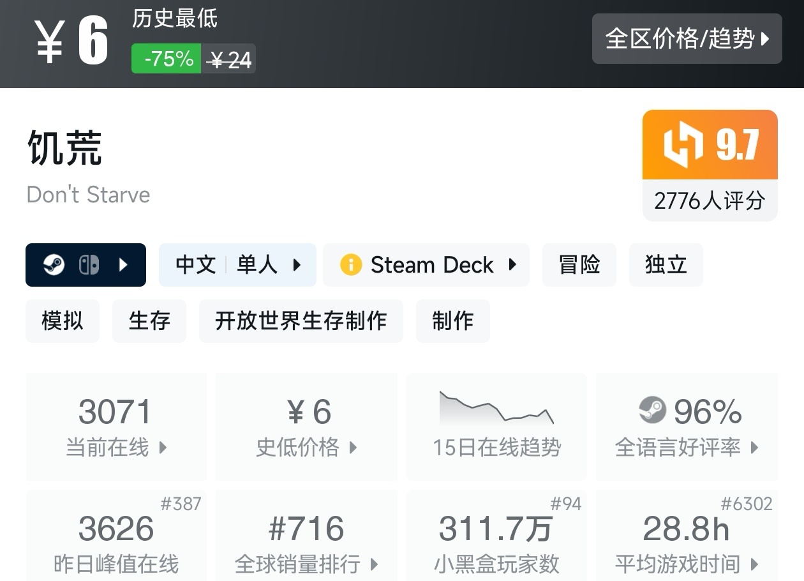
Task: Select the 独立 genre tag
Action: tap(666, 265)
